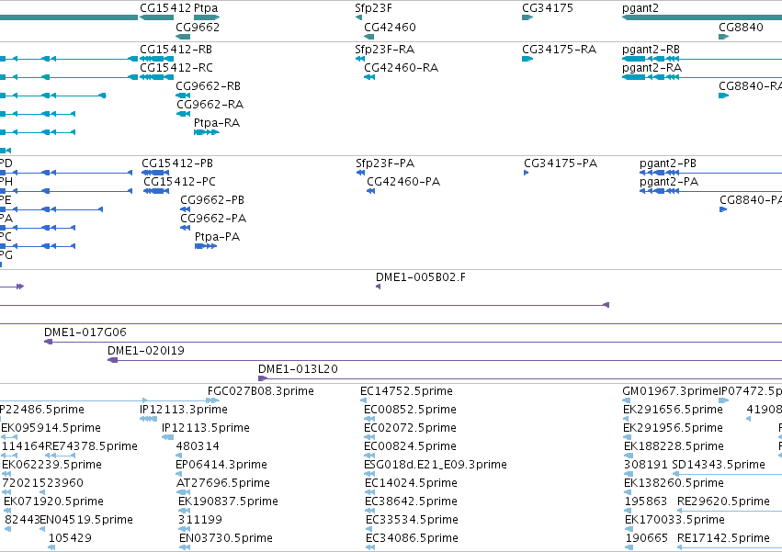Select the CG42460 gene label
Screen dimensions: 782x552
(x=390, y=27)
